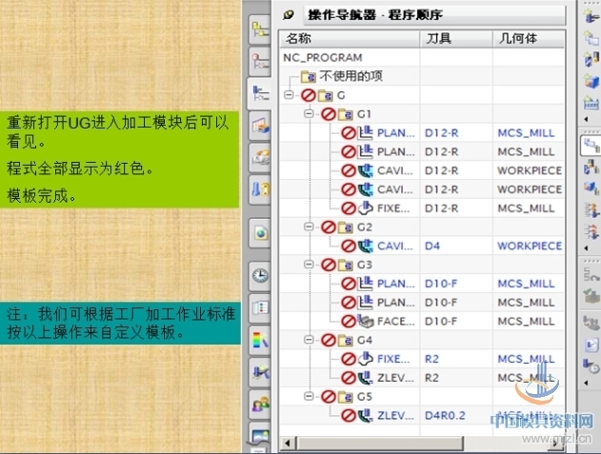Select the CAVI operation using tool D4
601x454 pixels.
[x=394, y=246]
